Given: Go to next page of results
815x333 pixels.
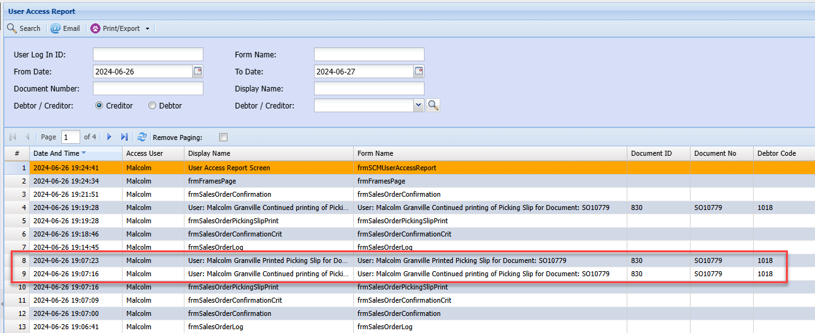Looking at the screenshot, I should (109, 137).
